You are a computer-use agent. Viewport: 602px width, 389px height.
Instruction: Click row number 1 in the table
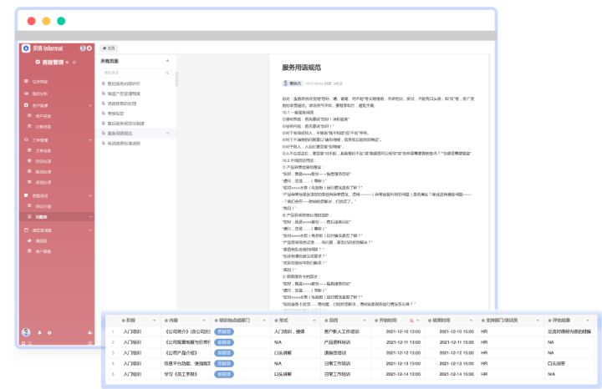pyautogui.click(x=113, y=331)
